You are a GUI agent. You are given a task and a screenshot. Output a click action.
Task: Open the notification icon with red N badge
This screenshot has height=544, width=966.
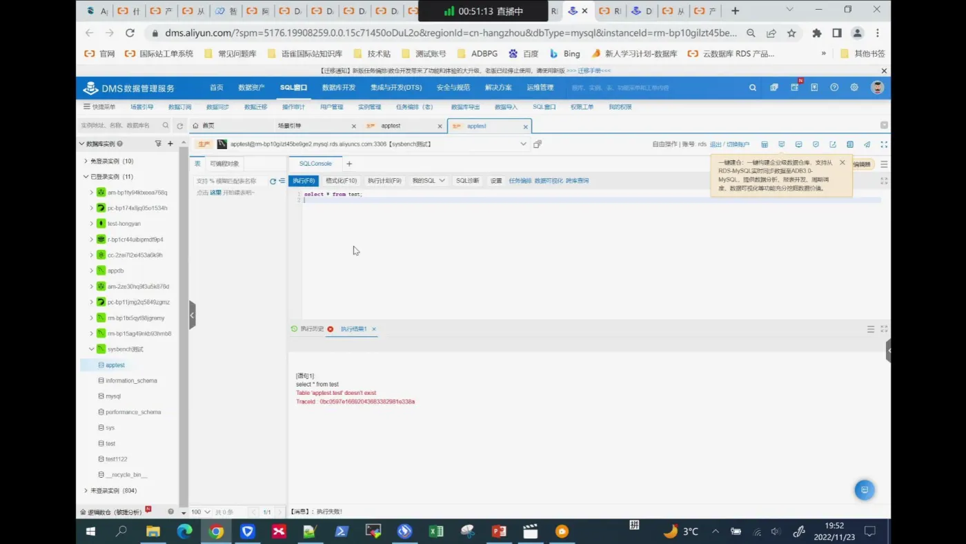[x=795, y=87]
